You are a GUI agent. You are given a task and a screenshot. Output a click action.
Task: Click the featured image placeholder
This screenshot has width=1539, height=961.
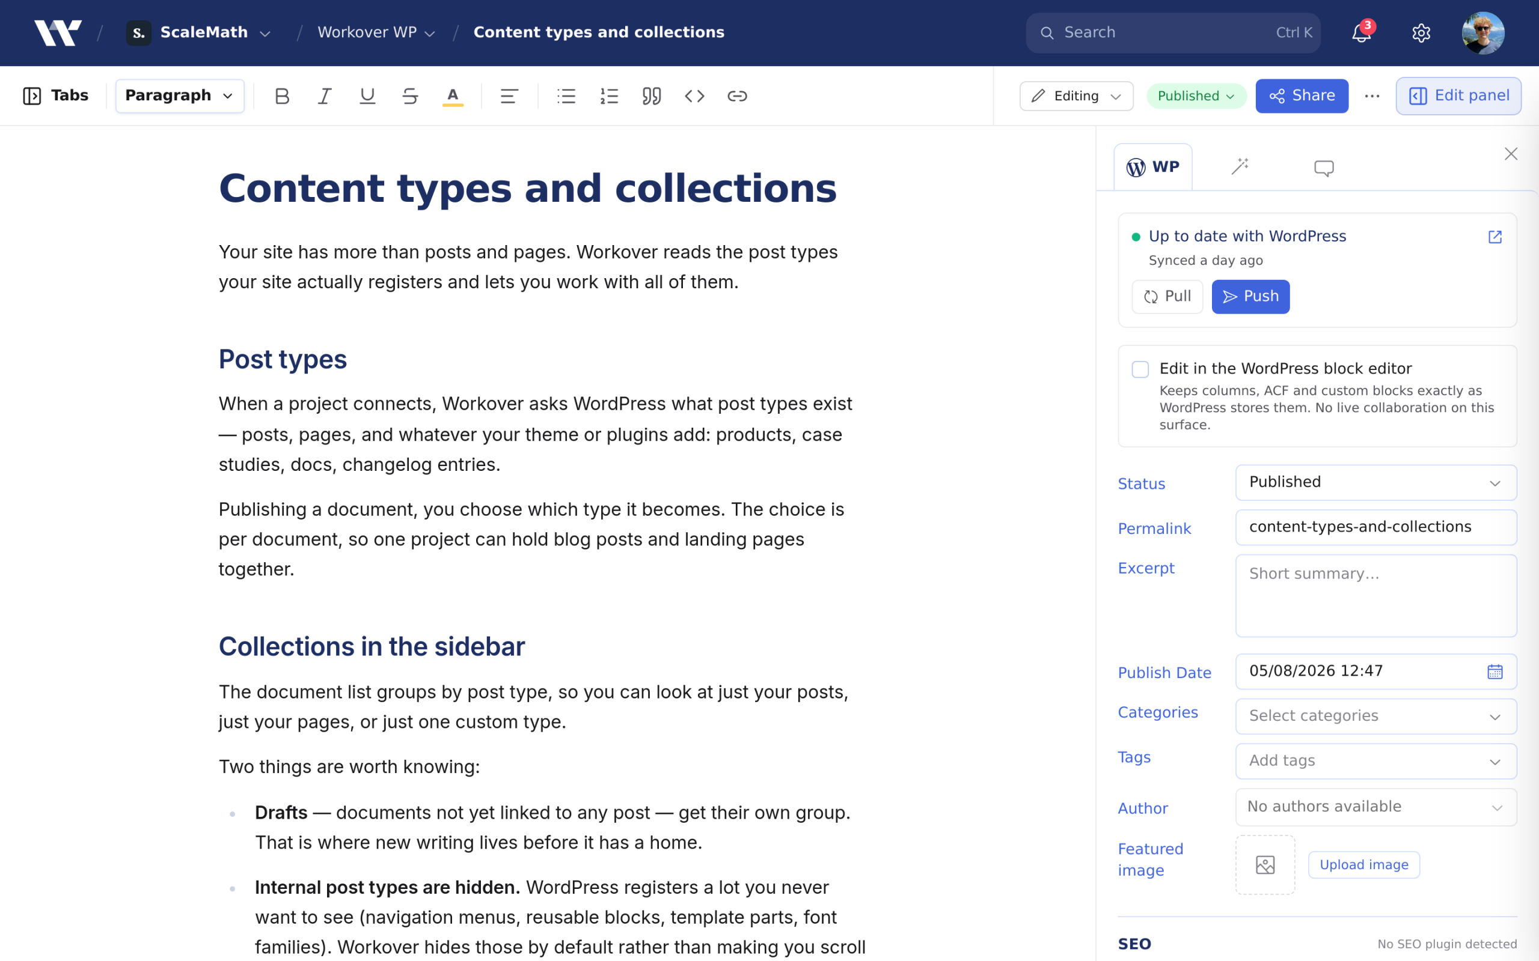(x=1265, y=864)
